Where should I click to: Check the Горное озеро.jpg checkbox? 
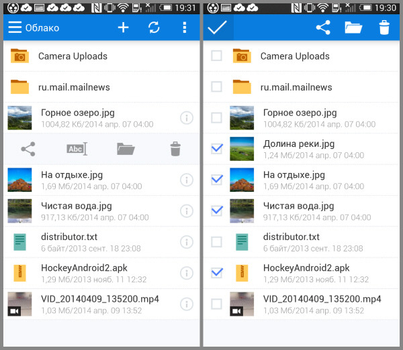point(216,118)
